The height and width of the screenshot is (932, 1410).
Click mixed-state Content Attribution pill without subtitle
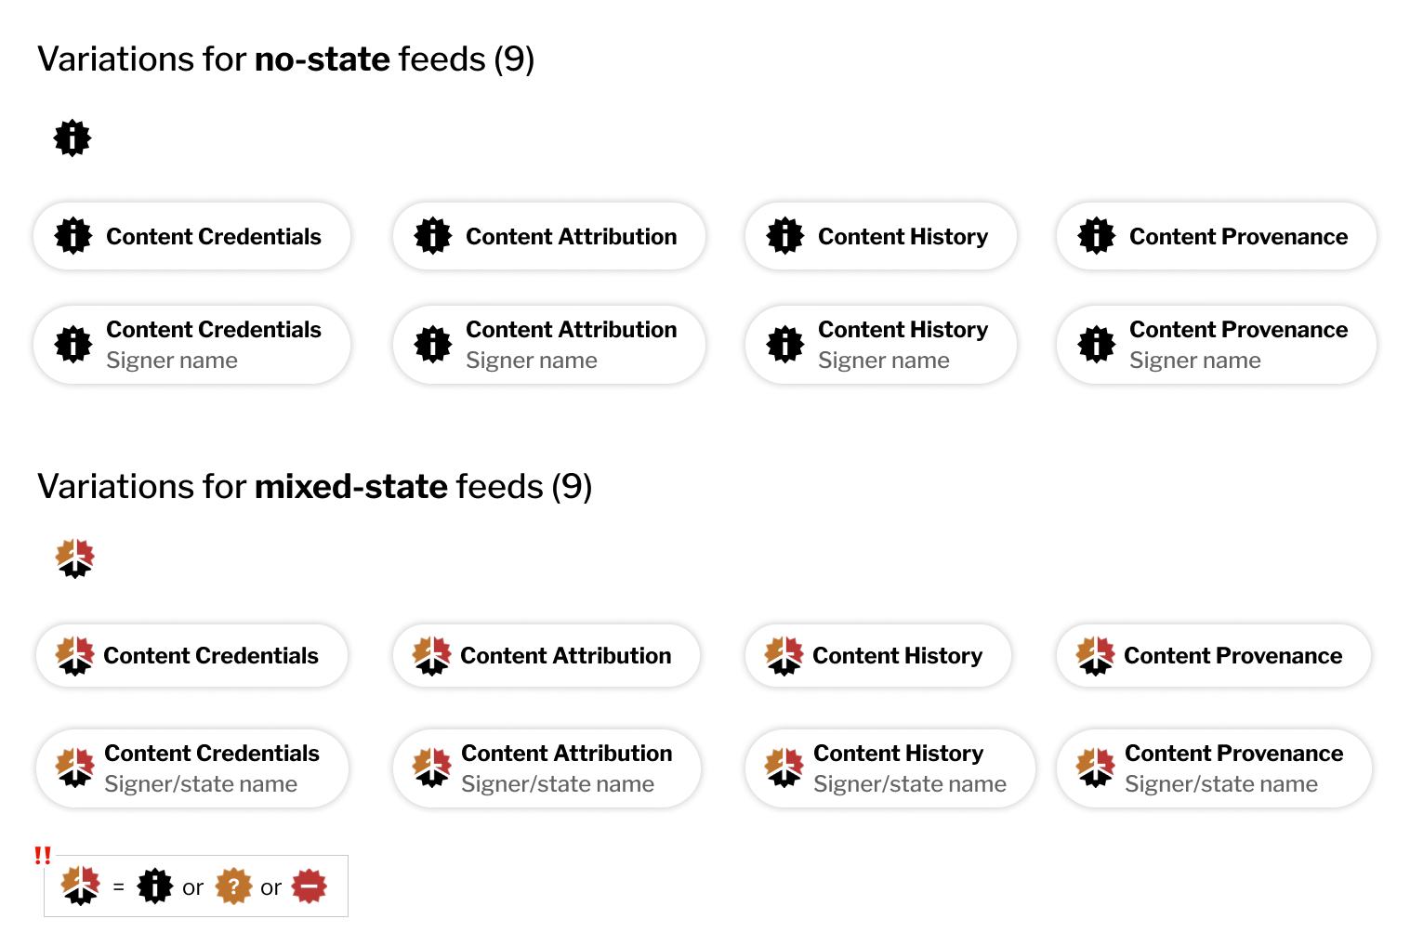(547, 656)
